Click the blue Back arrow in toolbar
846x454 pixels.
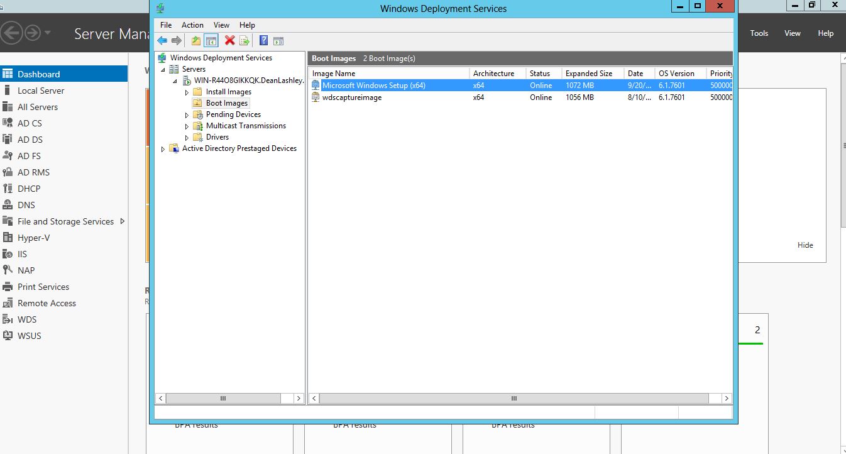click(x=162, y=41)
